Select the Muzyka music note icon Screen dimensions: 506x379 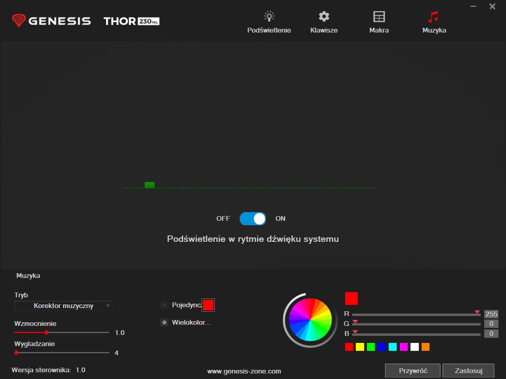433,17
